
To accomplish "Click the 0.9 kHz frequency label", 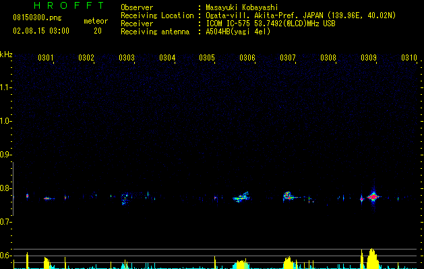I will click(x=6, y=155).
